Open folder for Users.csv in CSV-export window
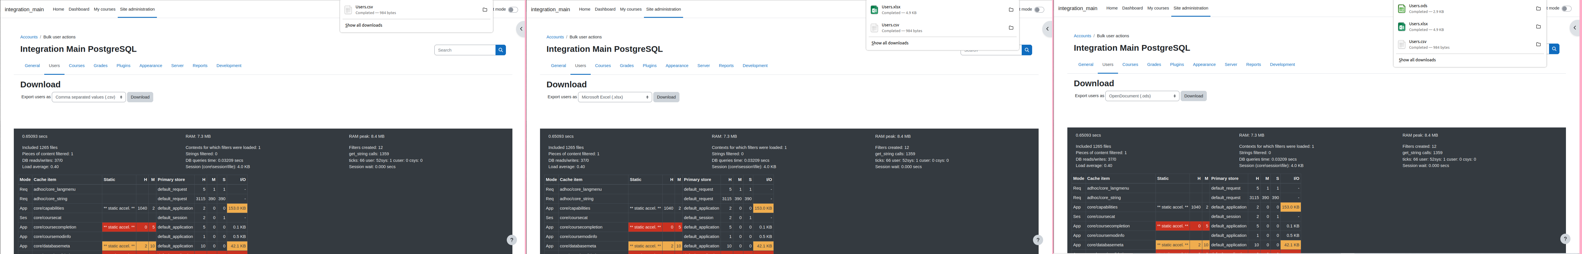This screenshot has width=1582, height=254. click(x=485, y=10)
